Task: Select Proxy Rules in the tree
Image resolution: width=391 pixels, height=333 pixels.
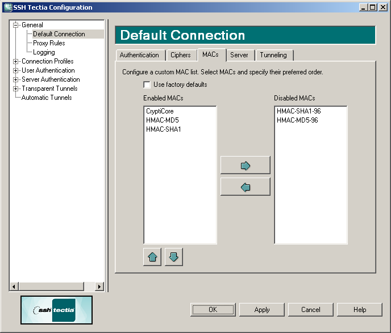Action: pyautogui.click(x=49, y=43)
